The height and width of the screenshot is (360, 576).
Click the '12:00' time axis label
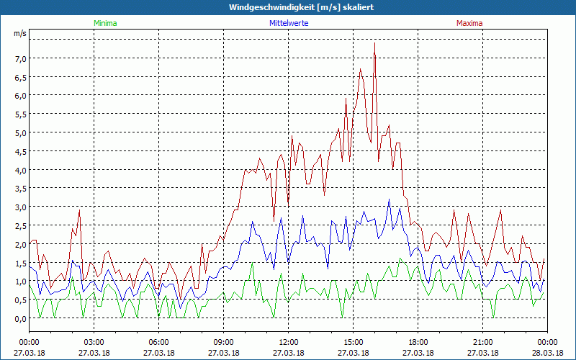289,343
